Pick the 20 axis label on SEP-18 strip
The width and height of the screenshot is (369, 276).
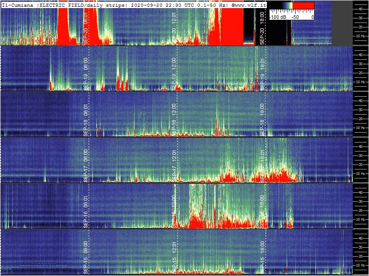pyautogui.click(x=360, y=119)
